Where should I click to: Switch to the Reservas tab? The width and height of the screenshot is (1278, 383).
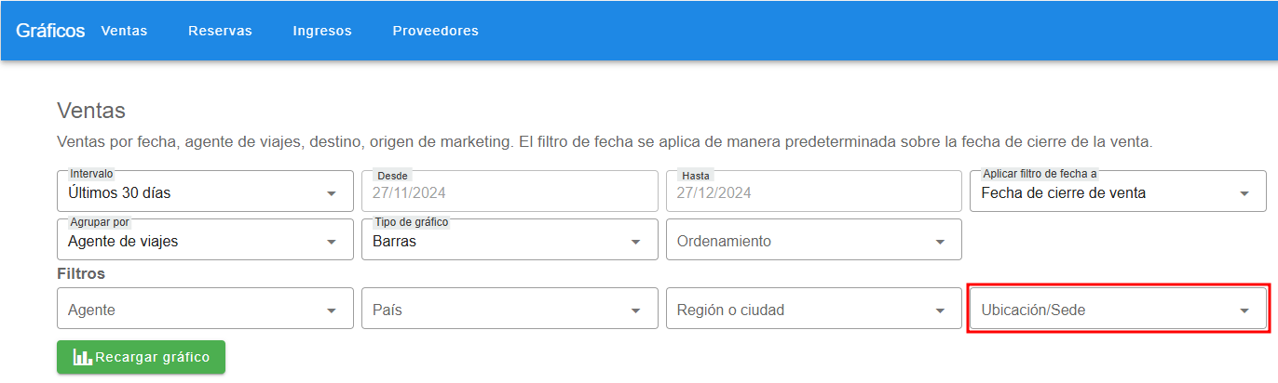point(220,31)
